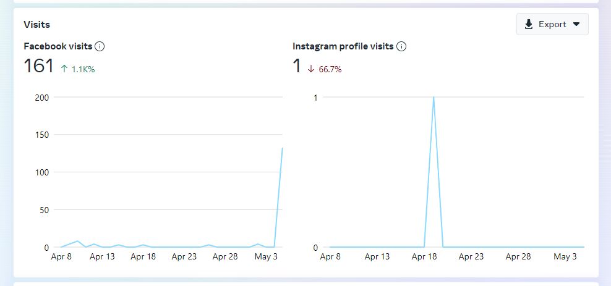The image size is (611, 286).
Task: Click the info icon beside Facebook visits
Action: pos(100,46)
